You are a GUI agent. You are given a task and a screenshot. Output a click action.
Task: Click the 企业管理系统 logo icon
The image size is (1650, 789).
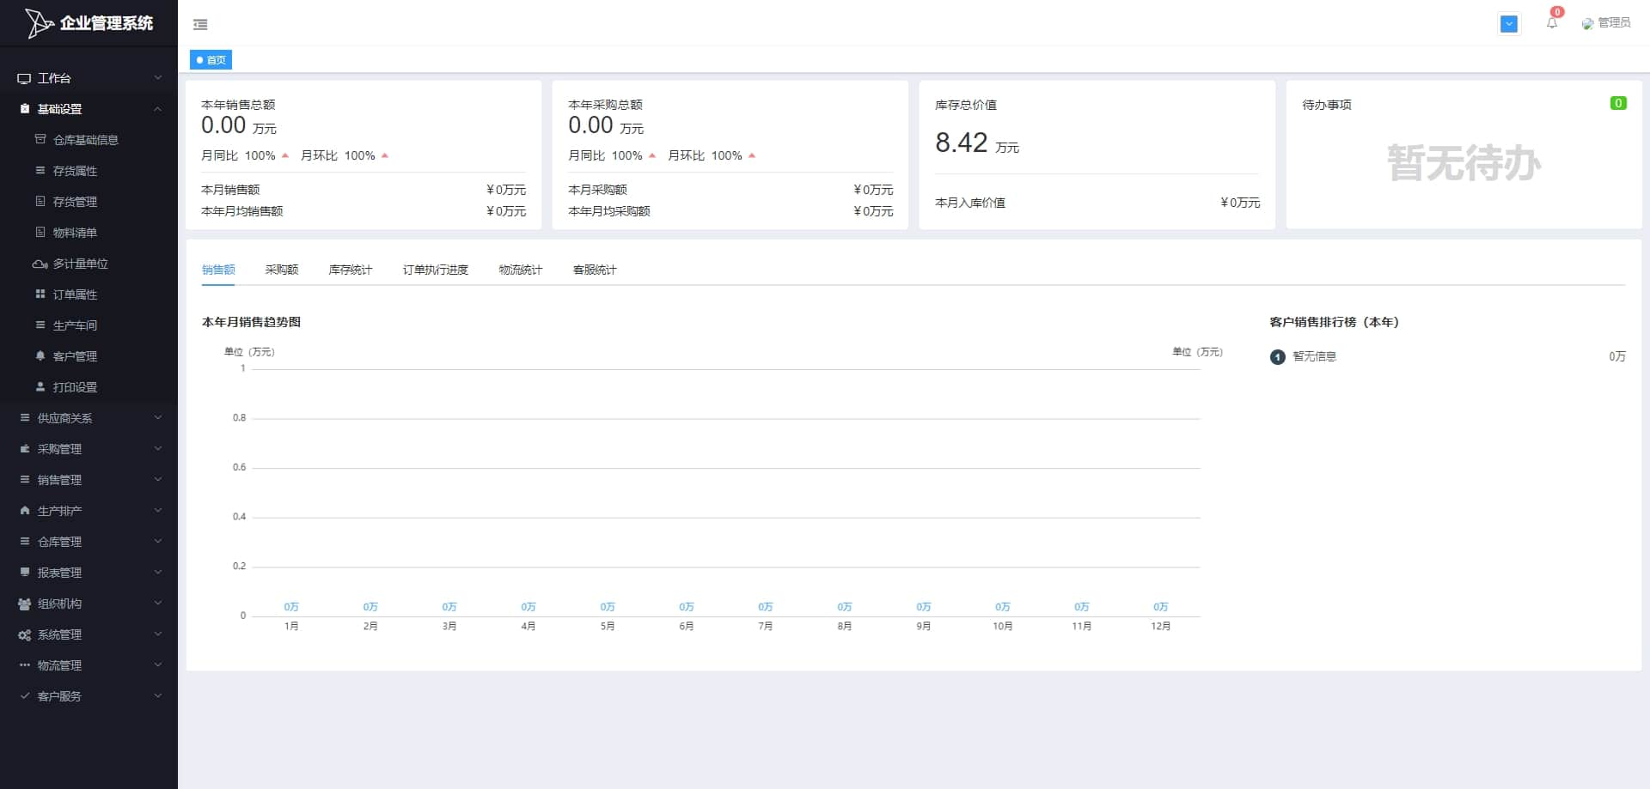pyautogui.click(x=39, y=23)
